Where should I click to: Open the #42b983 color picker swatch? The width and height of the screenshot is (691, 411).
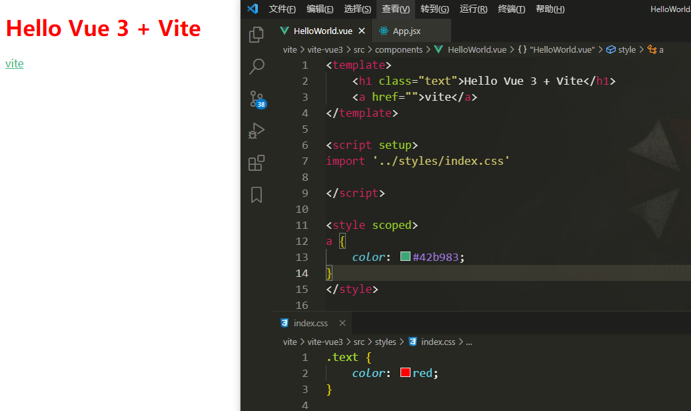pyautogui.click(x=405, y=256)
